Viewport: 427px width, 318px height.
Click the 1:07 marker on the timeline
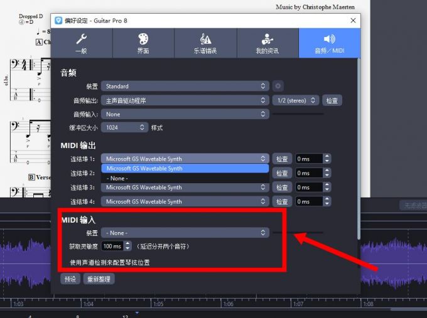[298, 304]
